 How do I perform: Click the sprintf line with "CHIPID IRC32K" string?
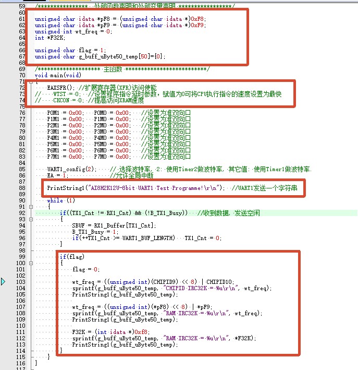(172, 288)
